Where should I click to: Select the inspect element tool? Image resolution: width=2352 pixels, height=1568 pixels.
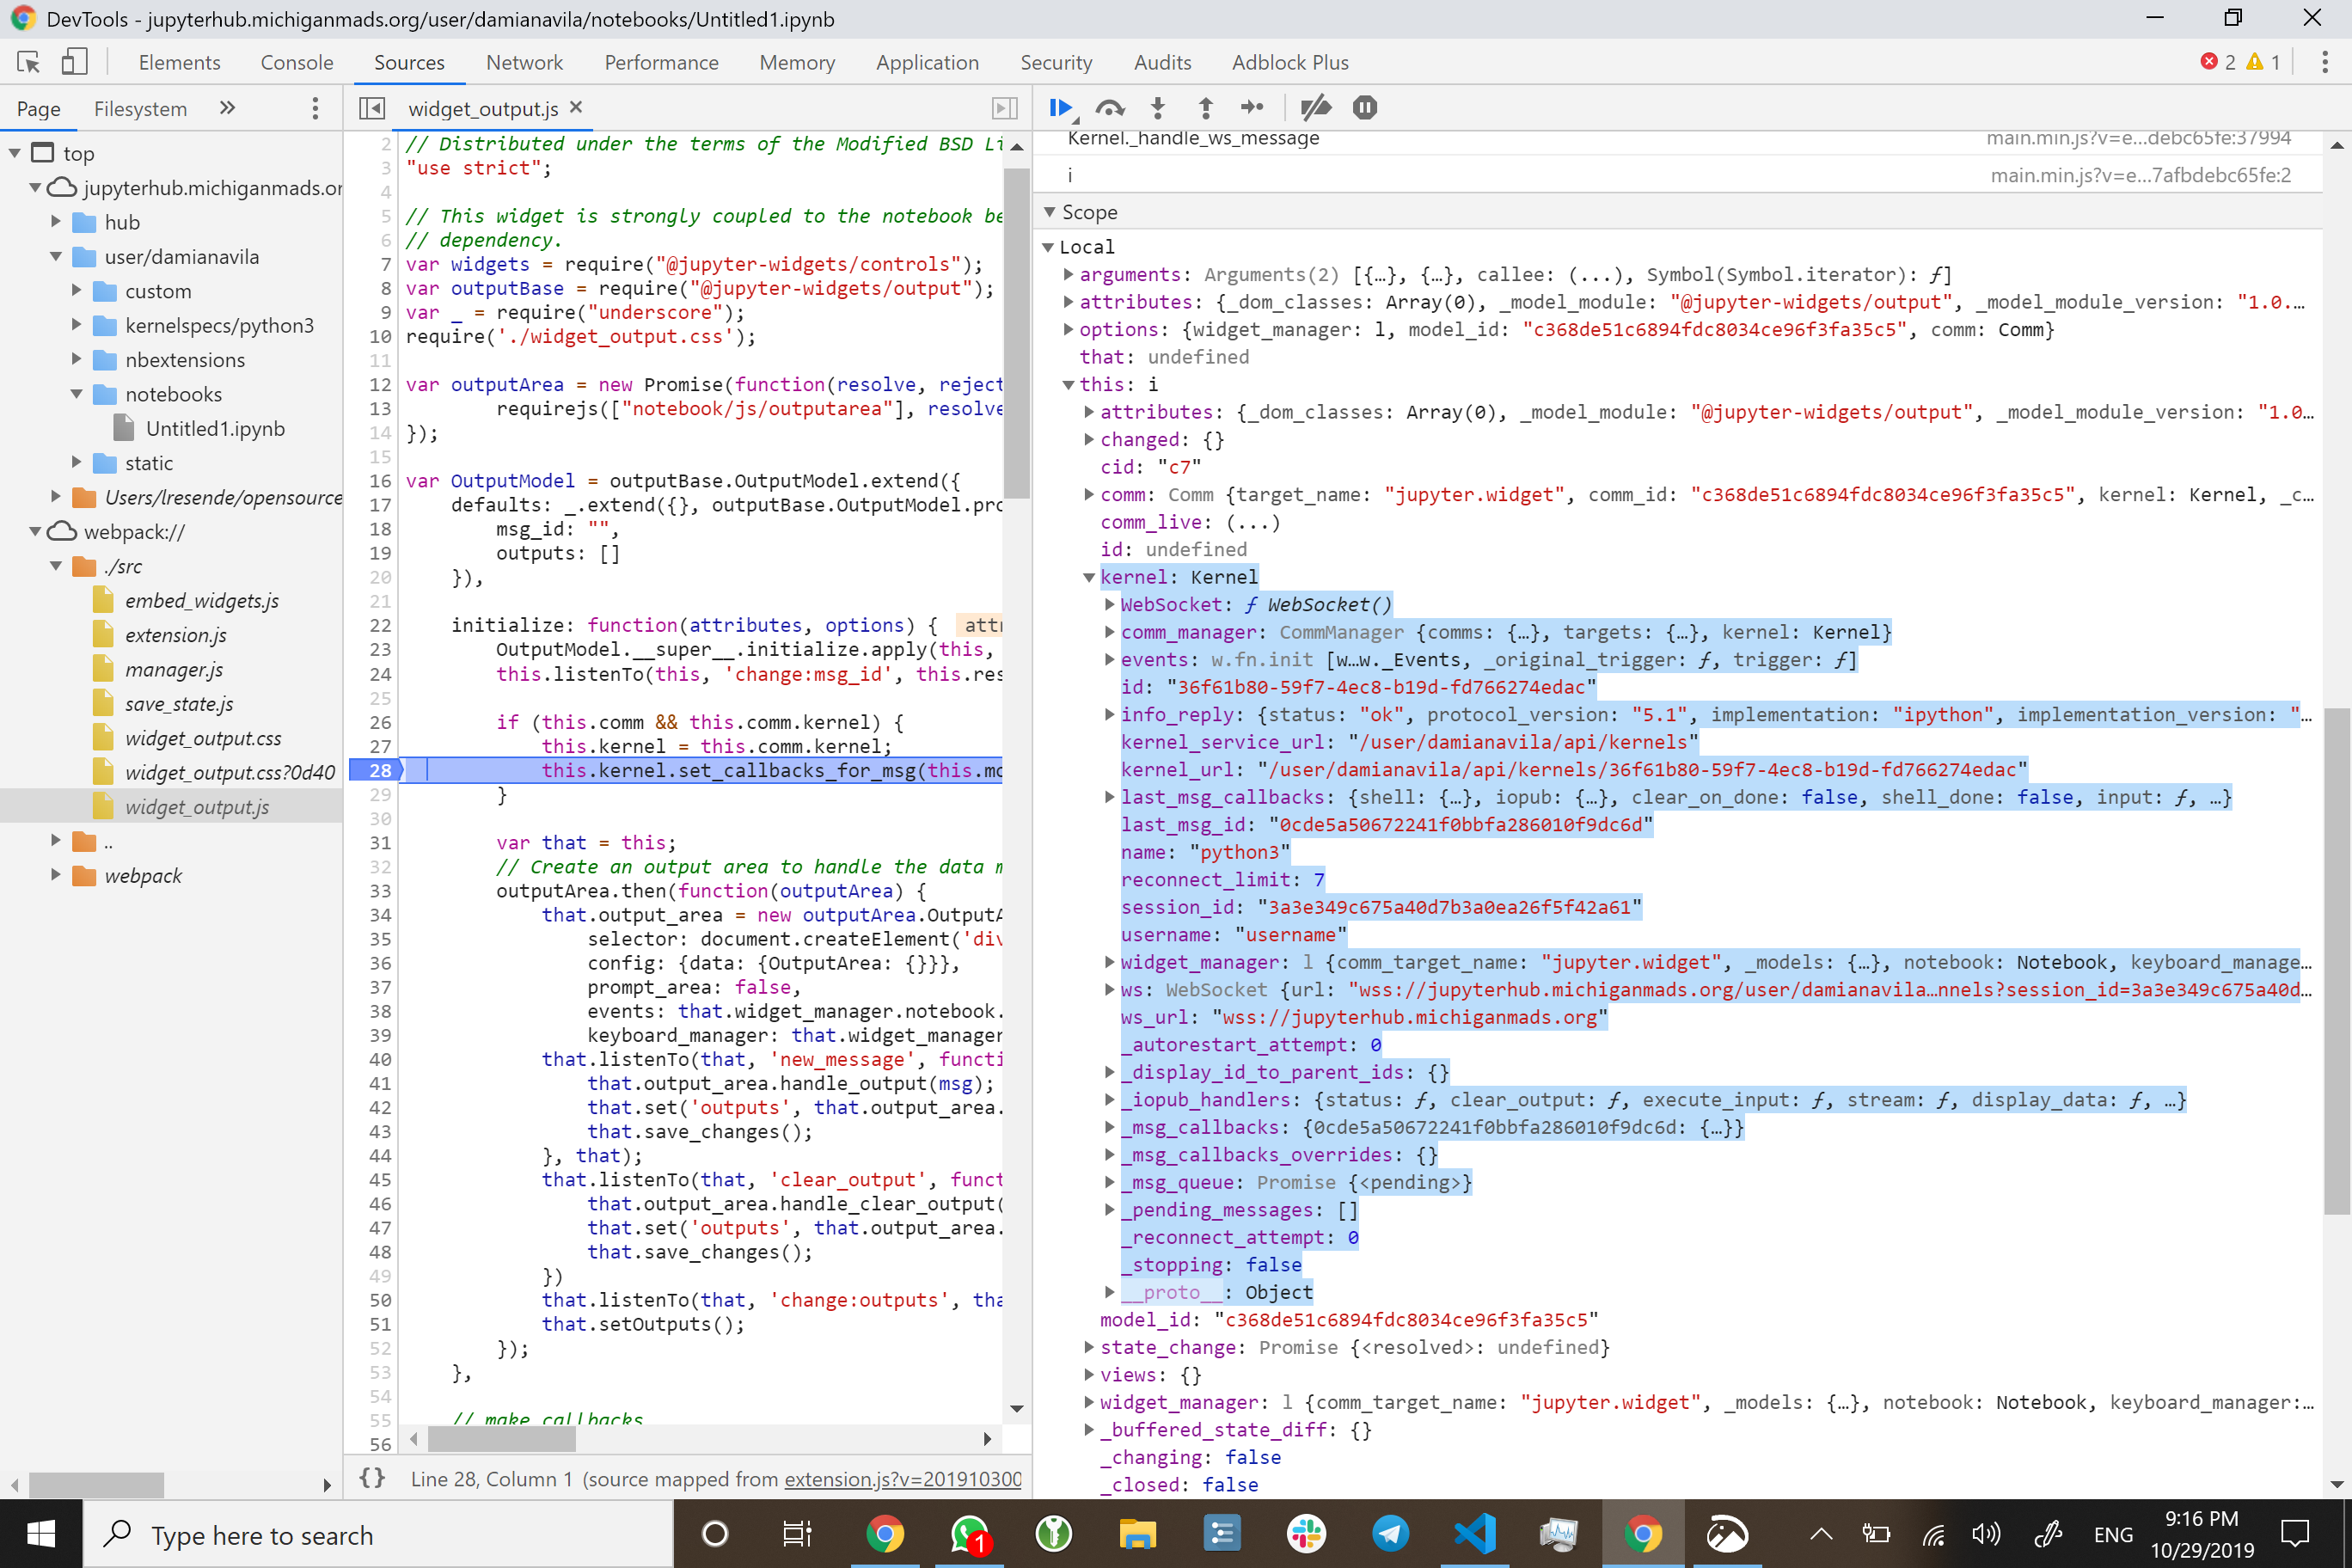click(29, 61)
